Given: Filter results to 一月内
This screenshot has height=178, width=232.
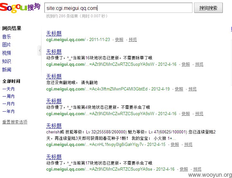Looking at the screenshot, I should 8,104.
